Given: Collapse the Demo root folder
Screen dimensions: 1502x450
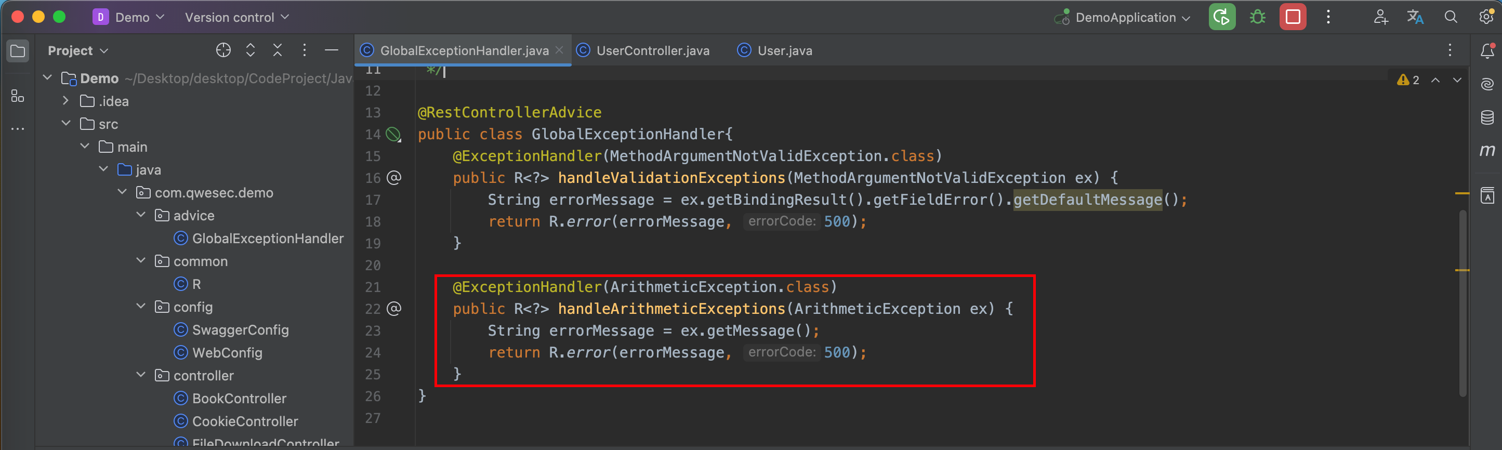Looking at the screenshot, I should [x=48, y=77].
